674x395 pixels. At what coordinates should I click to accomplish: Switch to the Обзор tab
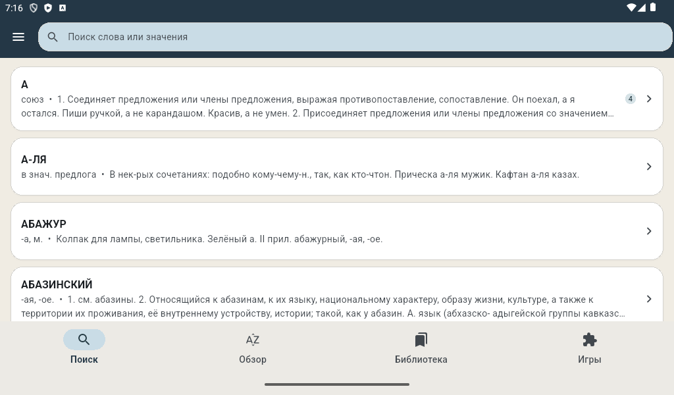point(253,348)
